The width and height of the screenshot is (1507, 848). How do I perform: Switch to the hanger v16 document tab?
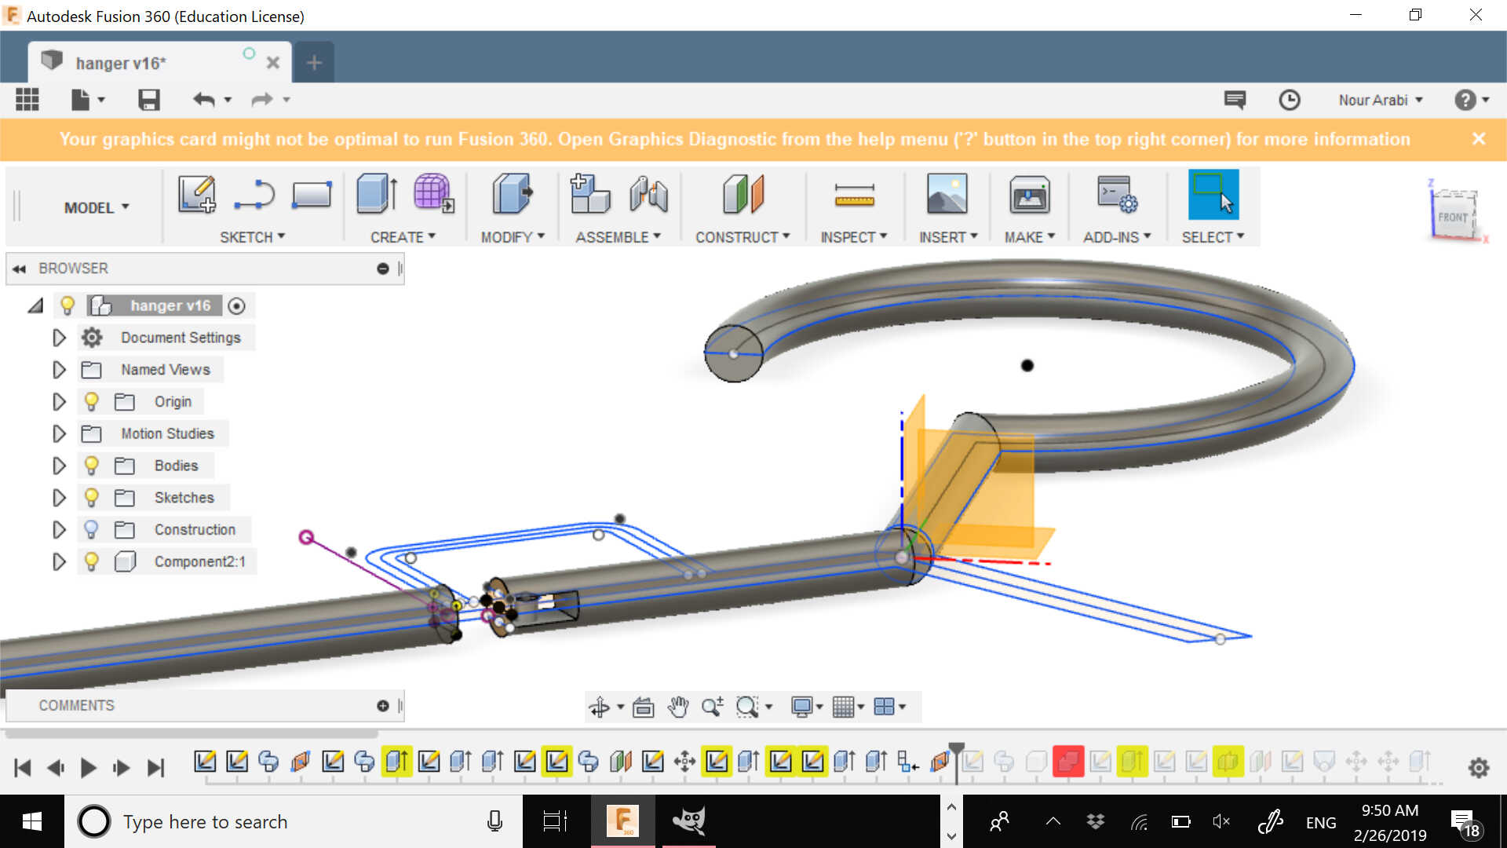(122, 63)
